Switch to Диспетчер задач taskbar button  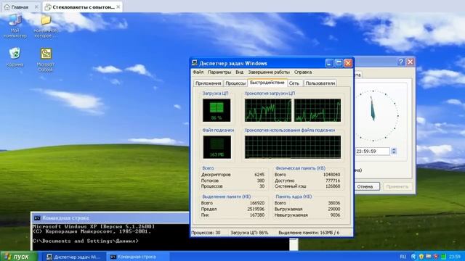pyautogui.click(x=73, y=257)
